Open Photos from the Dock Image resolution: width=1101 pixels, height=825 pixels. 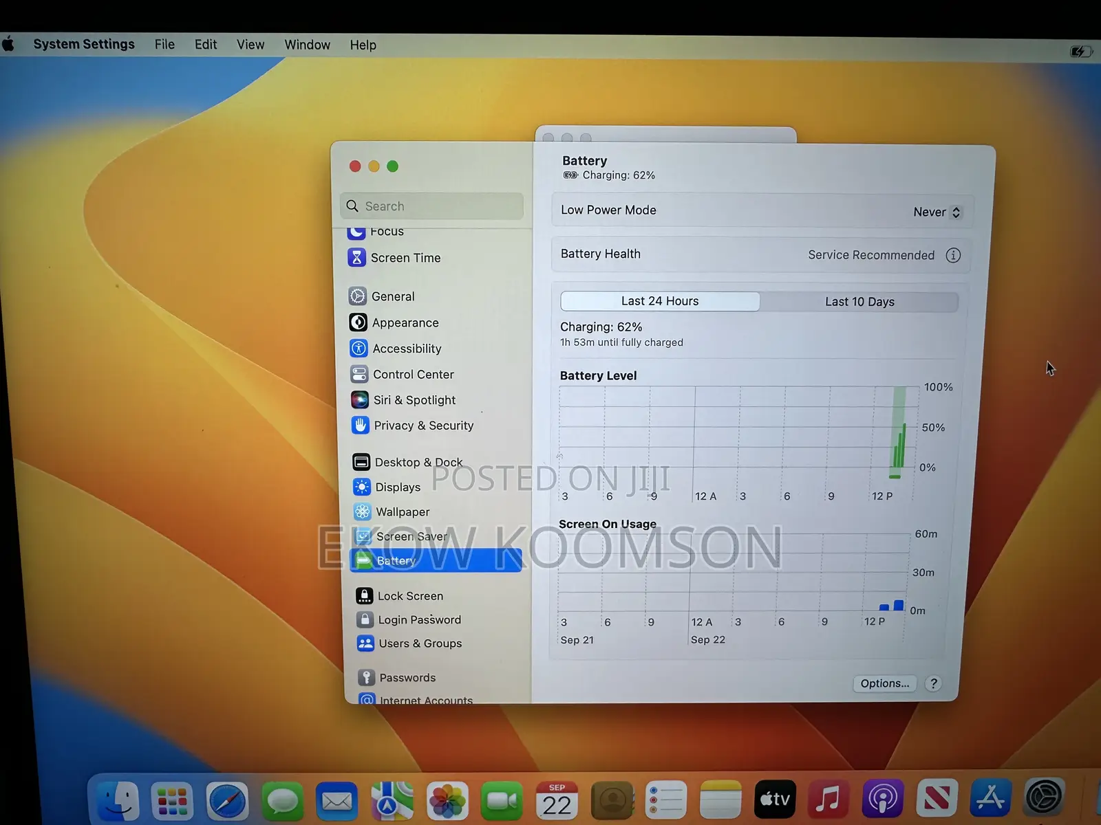447,801
